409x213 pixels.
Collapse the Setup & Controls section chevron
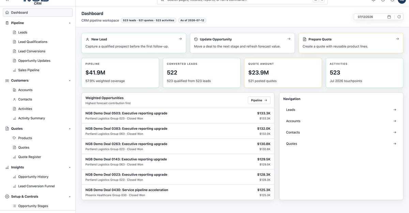[70, 197]
